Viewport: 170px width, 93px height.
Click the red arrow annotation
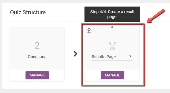pos(156,16)
